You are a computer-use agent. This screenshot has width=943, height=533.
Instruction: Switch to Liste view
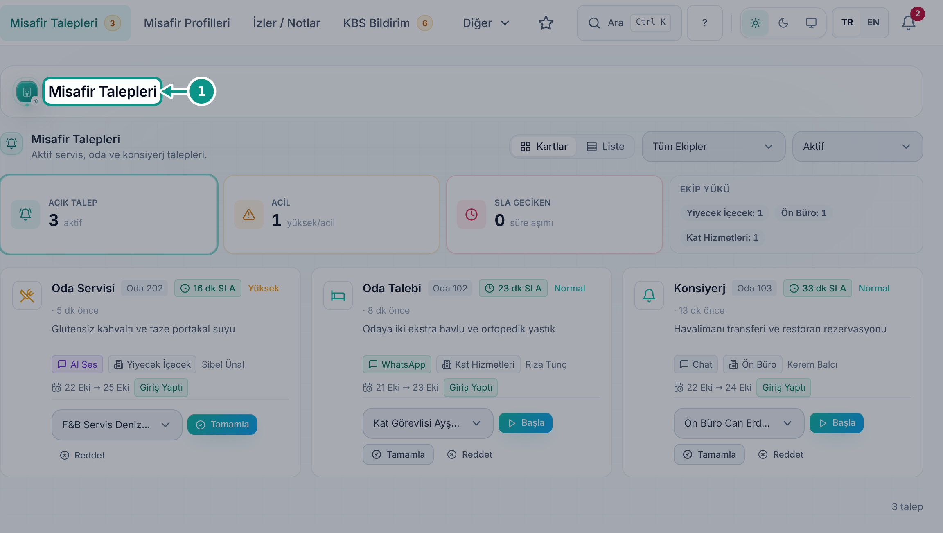[x=606, y=147]
